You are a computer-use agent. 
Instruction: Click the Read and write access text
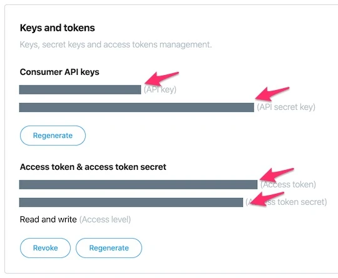click(48, 220)
